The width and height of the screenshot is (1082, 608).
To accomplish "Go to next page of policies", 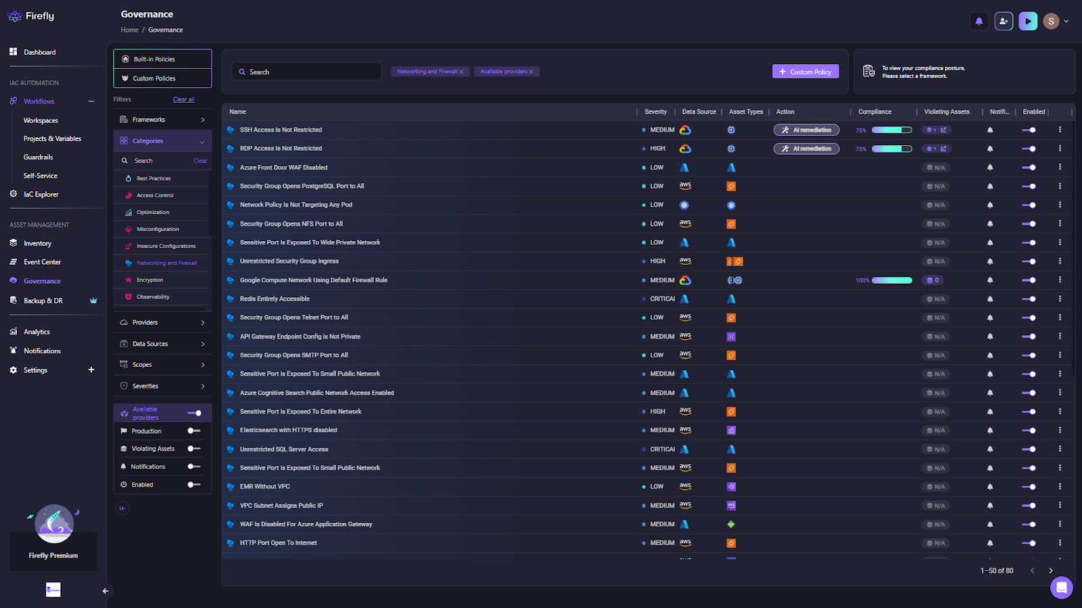I will tap(1050, 571).
